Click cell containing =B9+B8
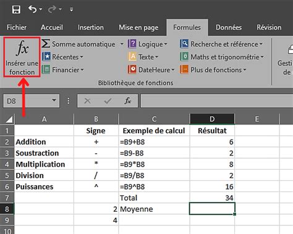The image size is (293, 234). click(154, 142)
